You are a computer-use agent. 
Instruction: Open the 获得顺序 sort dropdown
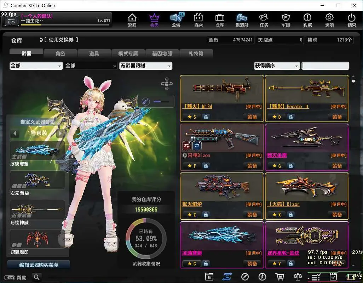[277, 66]
